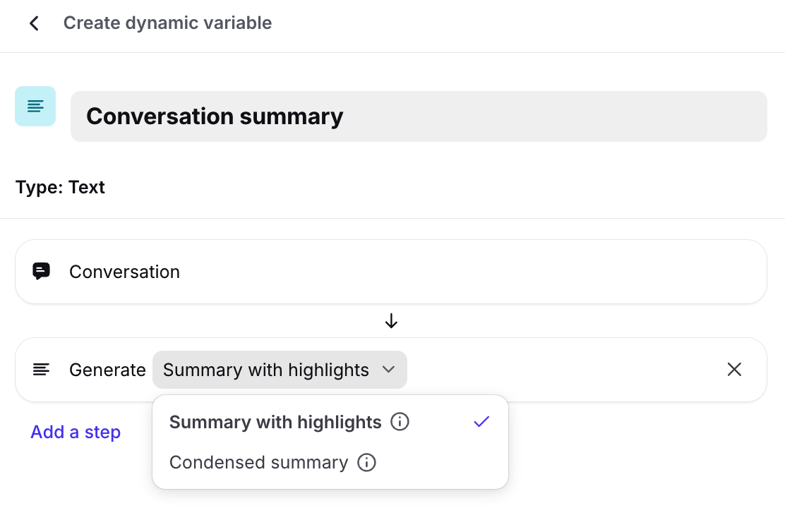This screenshot has width=785, height=508.
Task: Click the lines icon left of Generate
Action: coord(42,370)
